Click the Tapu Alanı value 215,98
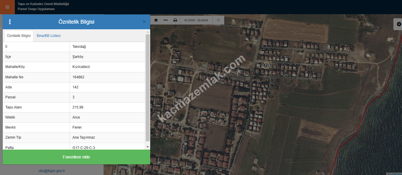This screenshot has width=402, height=175. tap(78, 107)
